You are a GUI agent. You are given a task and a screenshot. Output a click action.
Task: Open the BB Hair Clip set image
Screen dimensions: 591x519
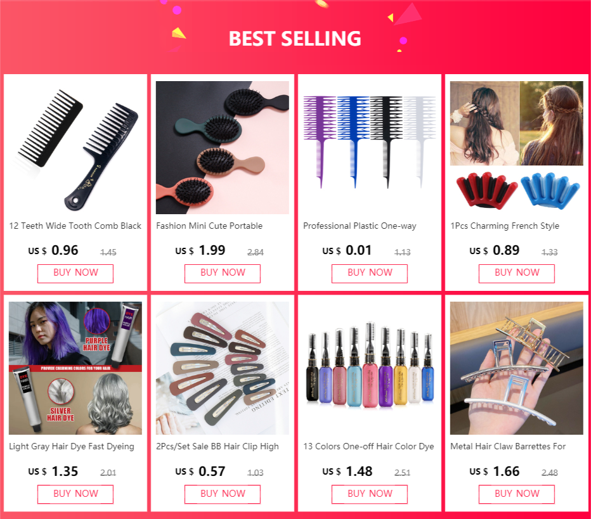pyautogui.click(x=223, y=368)
